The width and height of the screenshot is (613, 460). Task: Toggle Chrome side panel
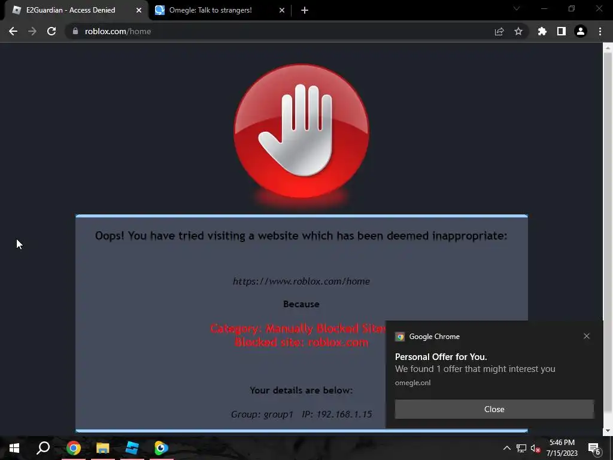click(562, 31)
